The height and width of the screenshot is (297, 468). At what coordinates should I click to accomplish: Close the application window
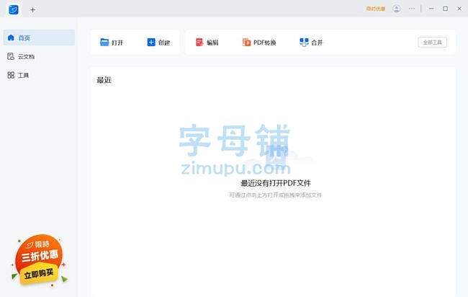coord(459,9)
